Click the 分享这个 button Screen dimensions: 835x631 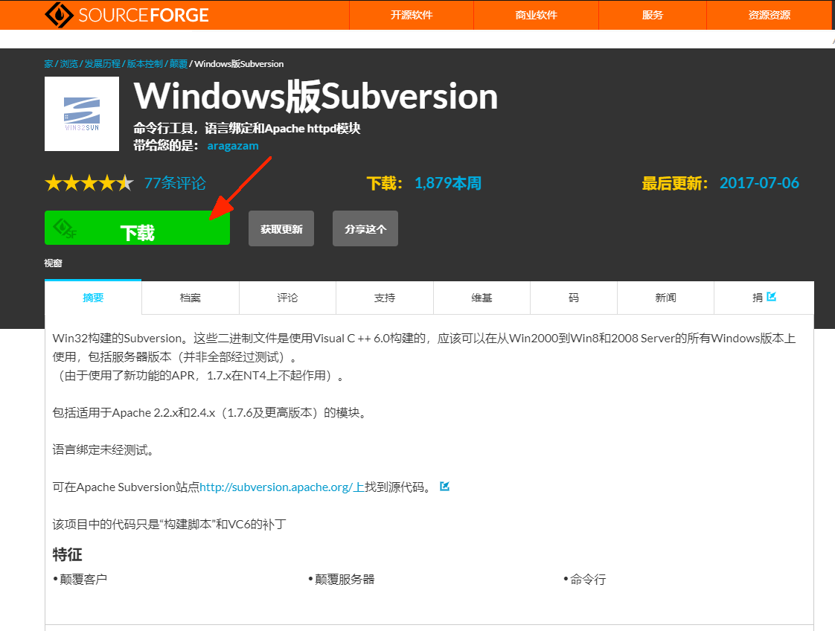point(365,228)
